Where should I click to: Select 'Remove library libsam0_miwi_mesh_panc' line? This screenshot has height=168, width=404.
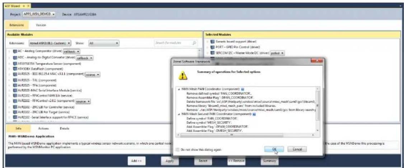coord(231,106)
